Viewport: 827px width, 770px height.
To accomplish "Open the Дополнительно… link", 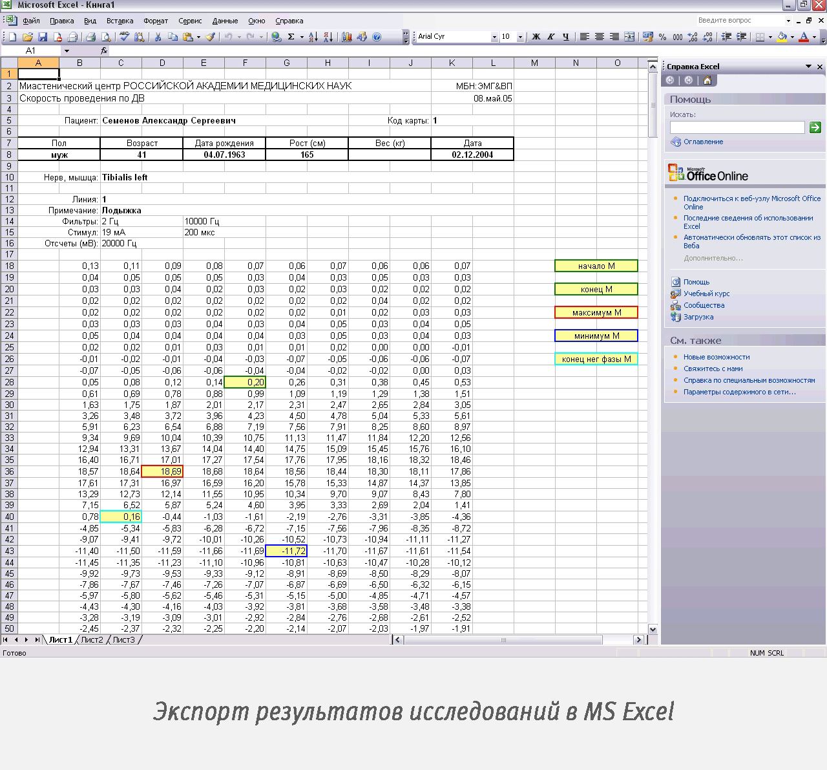I will click(x=713, y=258).
